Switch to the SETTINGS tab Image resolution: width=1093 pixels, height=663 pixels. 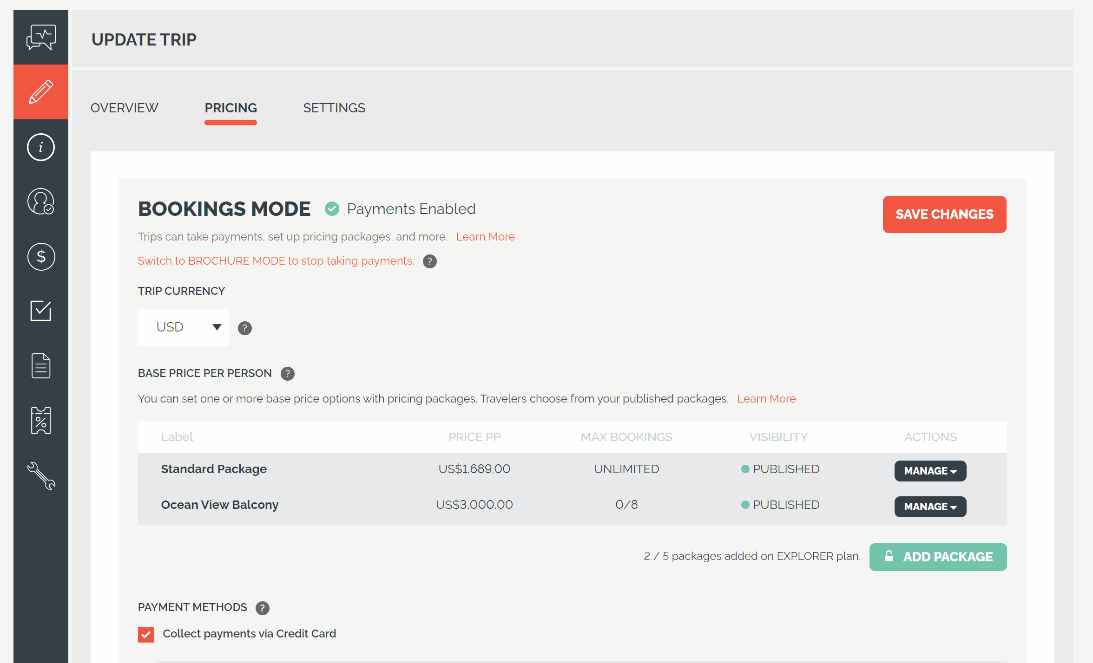point(334,109)
